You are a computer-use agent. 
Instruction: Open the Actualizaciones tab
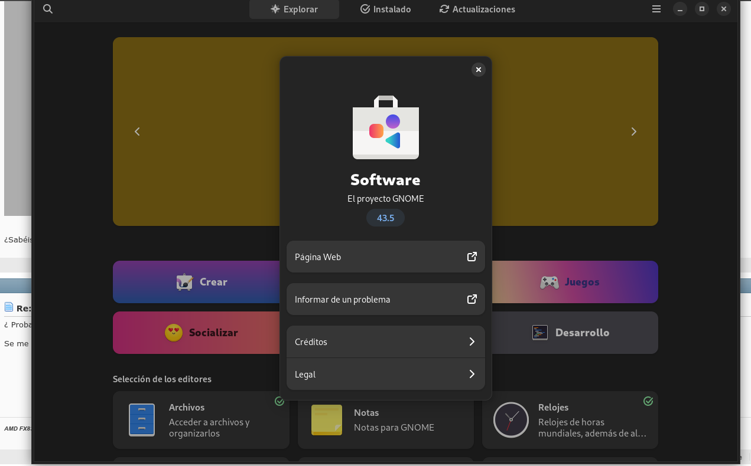(477, 9)
